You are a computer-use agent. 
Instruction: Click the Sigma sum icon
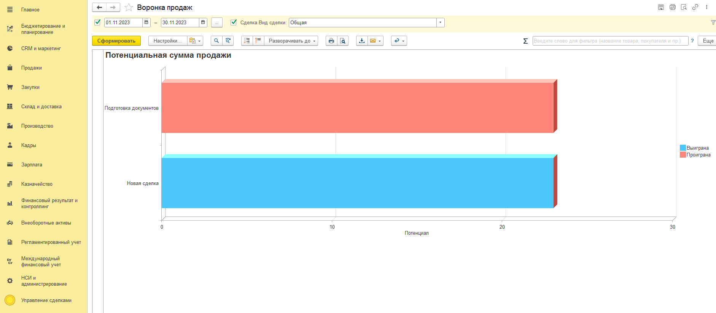pyautogui.click(x=525, y=41)
